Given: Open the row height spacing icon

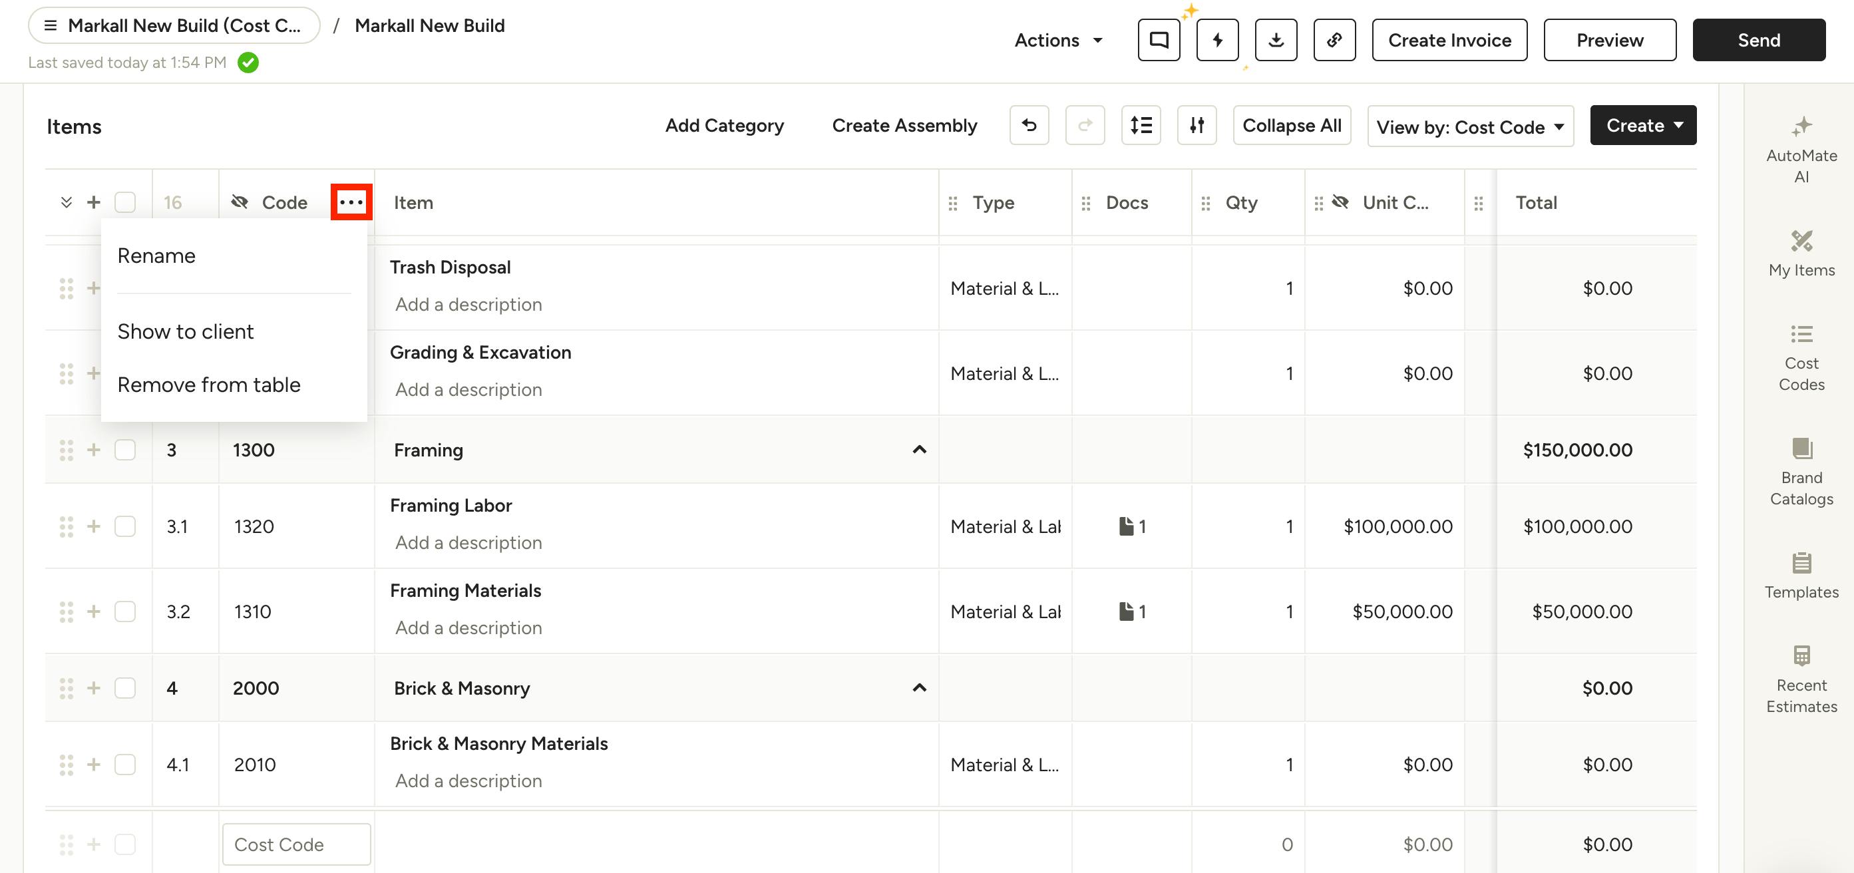Looking at the screenshot, I should [x=1141, y=125].
